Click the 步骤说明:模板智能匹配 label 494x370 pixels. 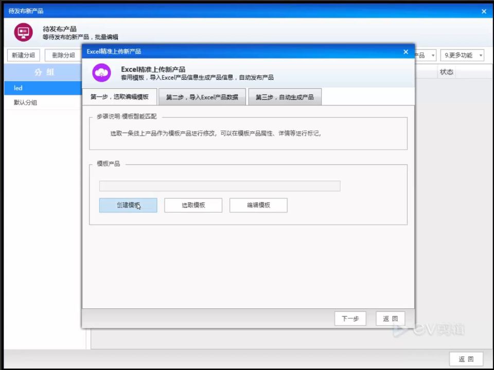[x=127, y=117]
